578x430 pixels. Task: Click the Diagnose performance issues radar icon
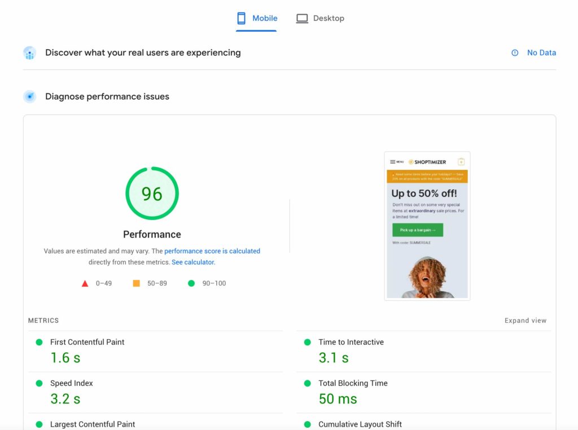coord(29,96)
